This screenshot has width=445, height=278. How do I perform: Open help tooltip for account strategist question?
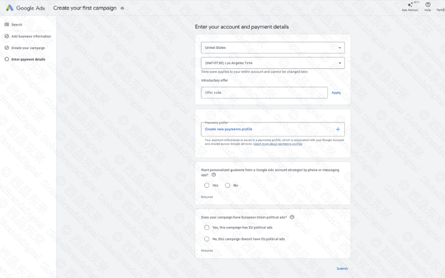pyautogui.click(x=214, y=175)
